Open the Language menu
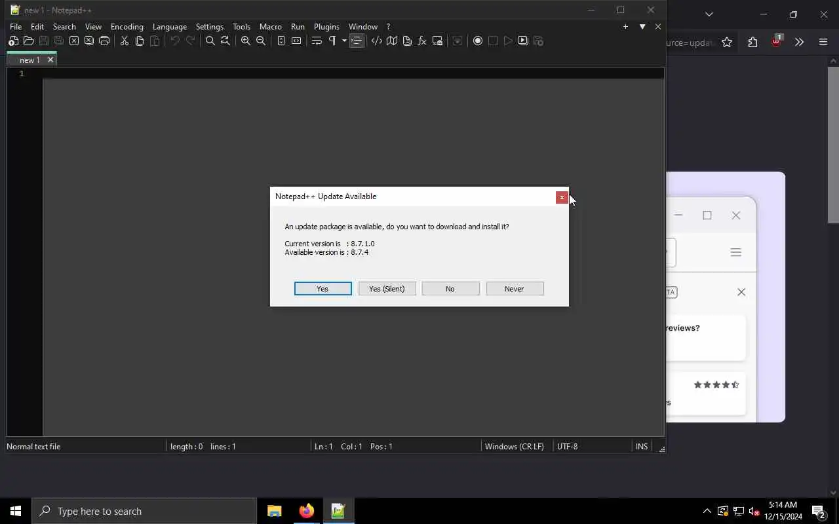 click(x=170, y=27)
